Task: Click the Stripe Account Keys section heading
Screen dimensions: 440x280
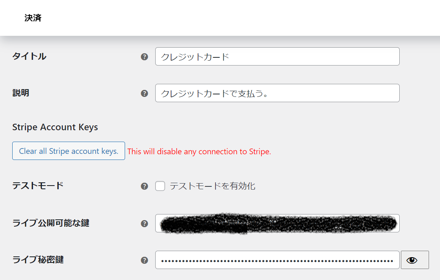Action: (x=55, y=127)
